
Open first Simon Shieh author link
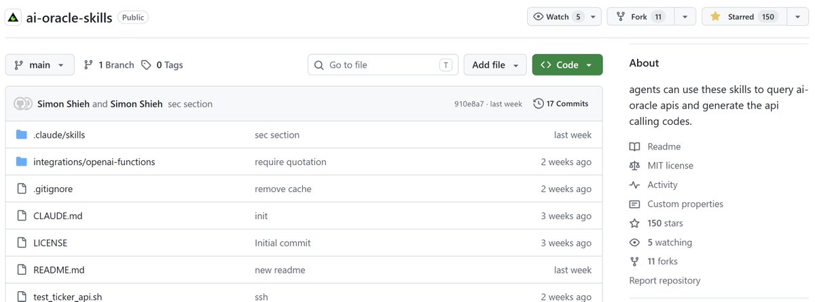(63, 104)
